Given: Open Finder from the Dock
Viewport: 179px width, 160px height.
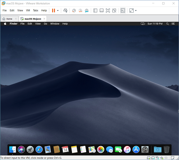Looking at the screenshot, I should 13,149.
